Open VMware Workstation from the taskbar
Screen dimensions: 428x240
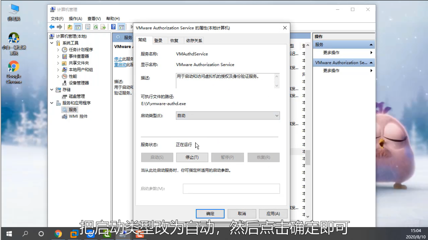point(74,234)
